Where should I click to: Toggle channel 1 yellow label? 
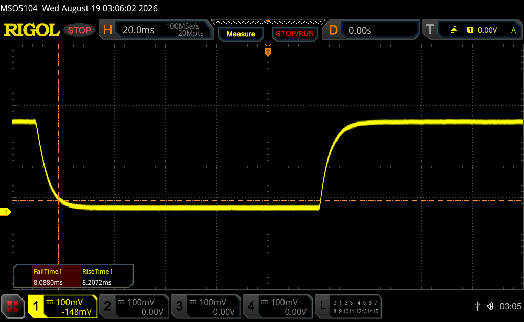pos(36,306)
